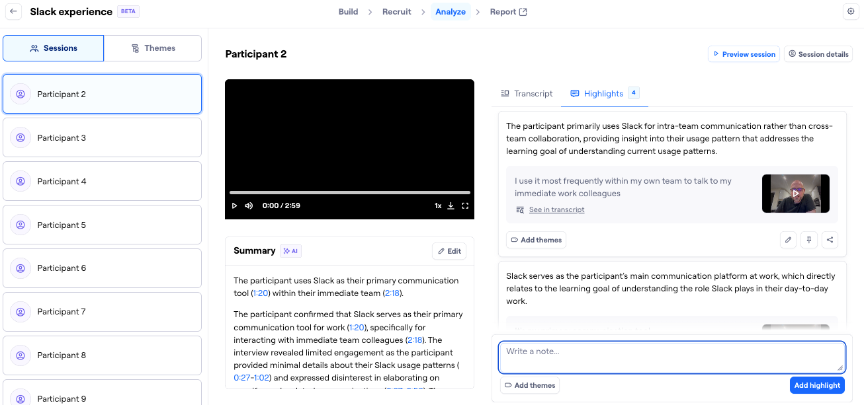Click the quote "I use it most frequently"

(x=623, y=187)
